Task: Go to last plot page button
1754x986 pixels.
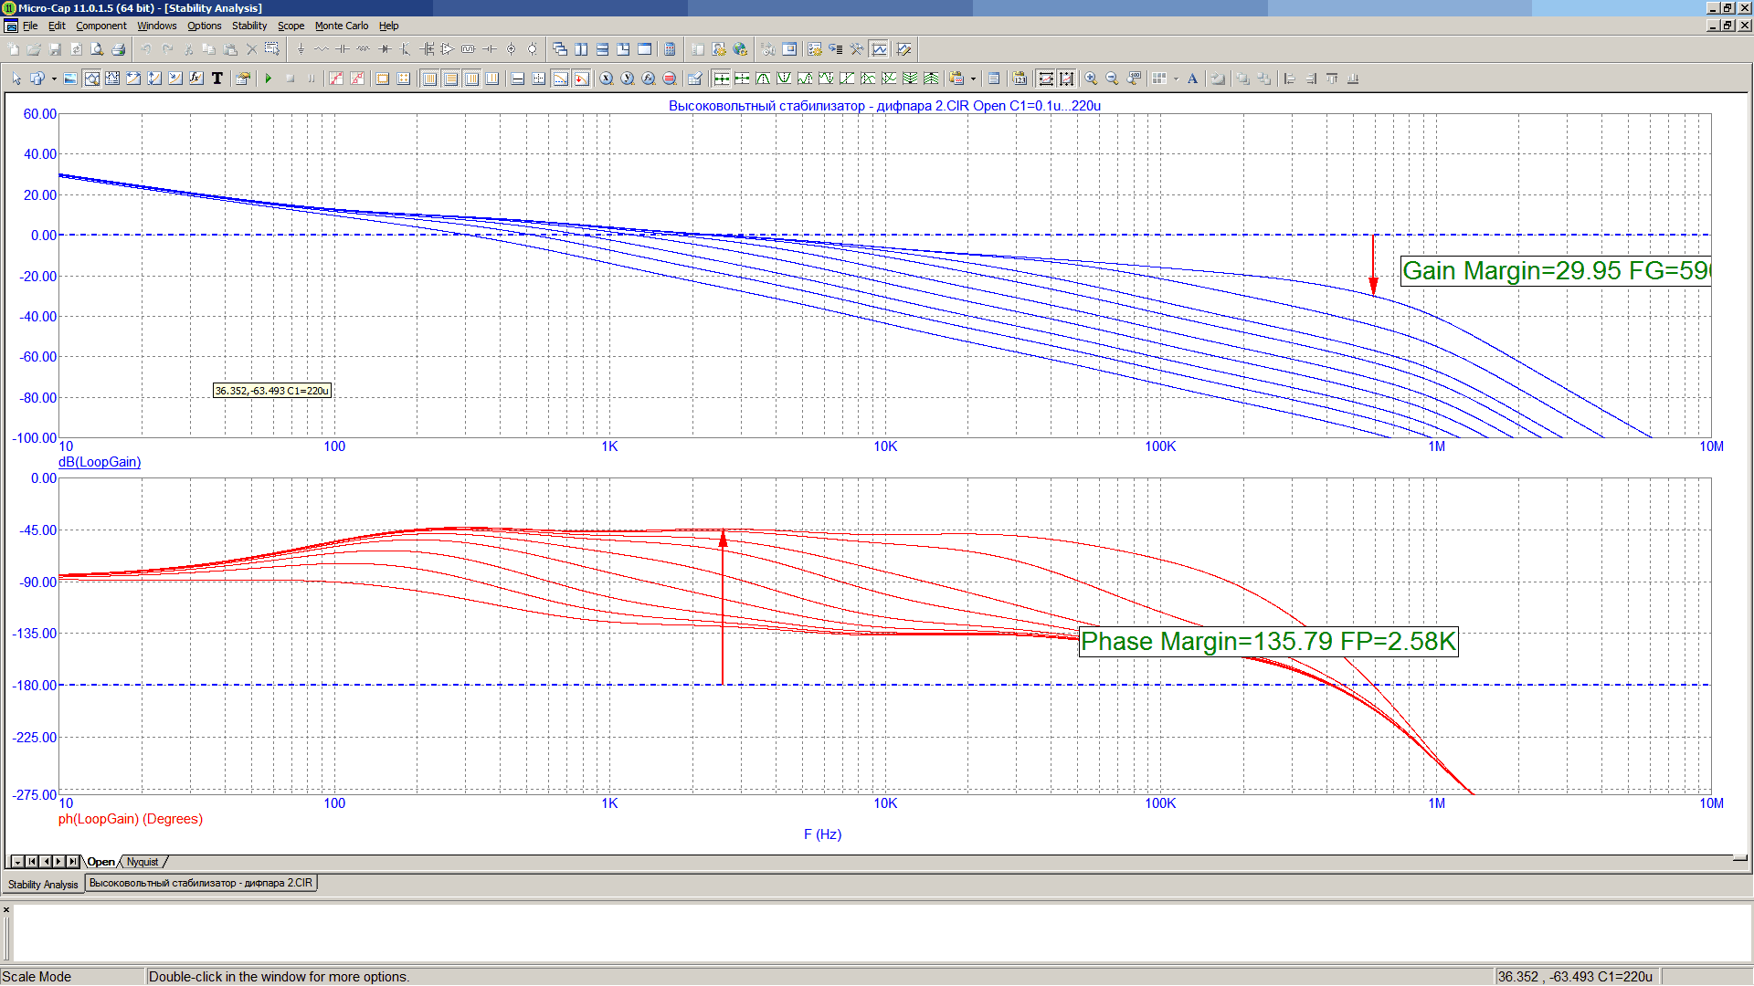Action: click(73, 862)
